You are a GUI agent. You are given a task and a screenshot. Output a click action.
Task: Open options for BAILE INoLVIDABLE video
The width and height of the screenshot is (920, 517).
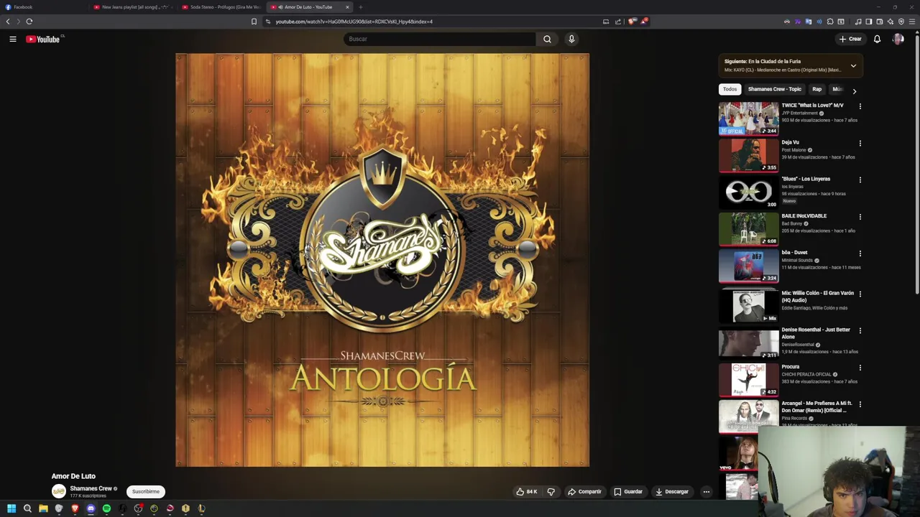tap(860, 217)
